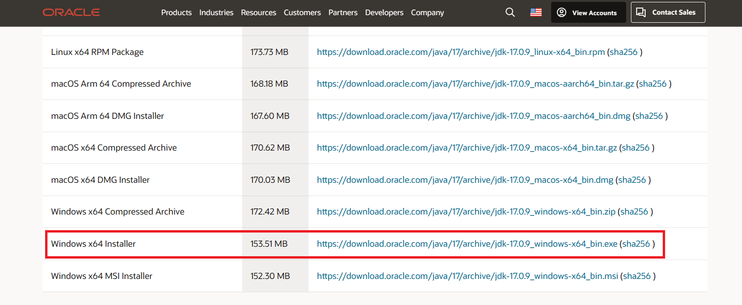Open the Products menu
This screenshot has height=305, width=742.
click(x=176, y=13)
